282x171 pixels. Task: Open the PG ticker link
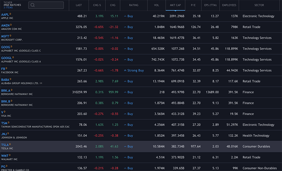coord(3,166)
